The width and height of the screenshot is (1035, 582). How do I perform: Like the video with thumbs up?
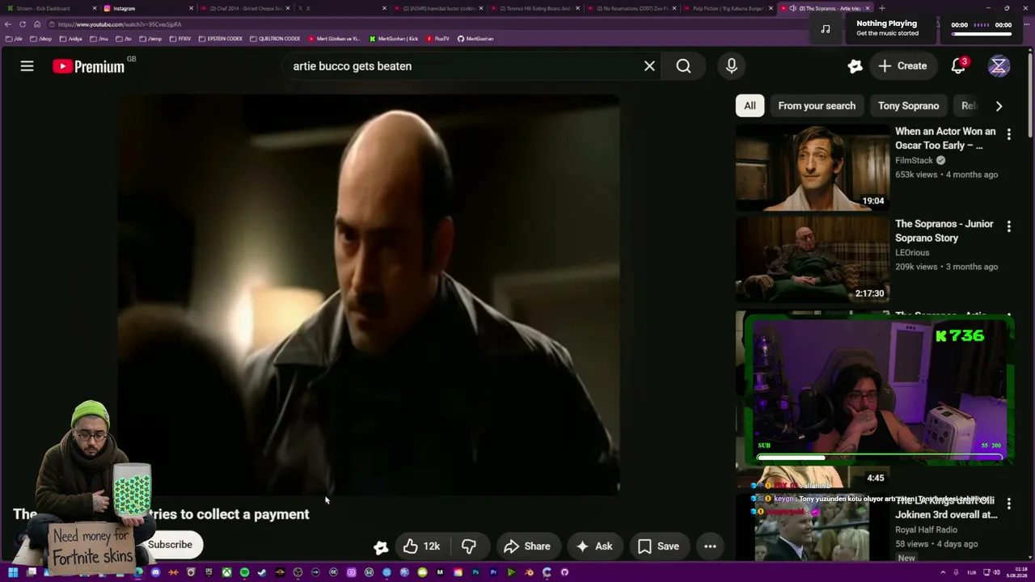(x=421, y=546)
